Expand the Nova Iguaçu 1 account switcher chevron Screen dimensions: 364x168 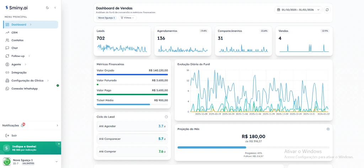point(57,162)
